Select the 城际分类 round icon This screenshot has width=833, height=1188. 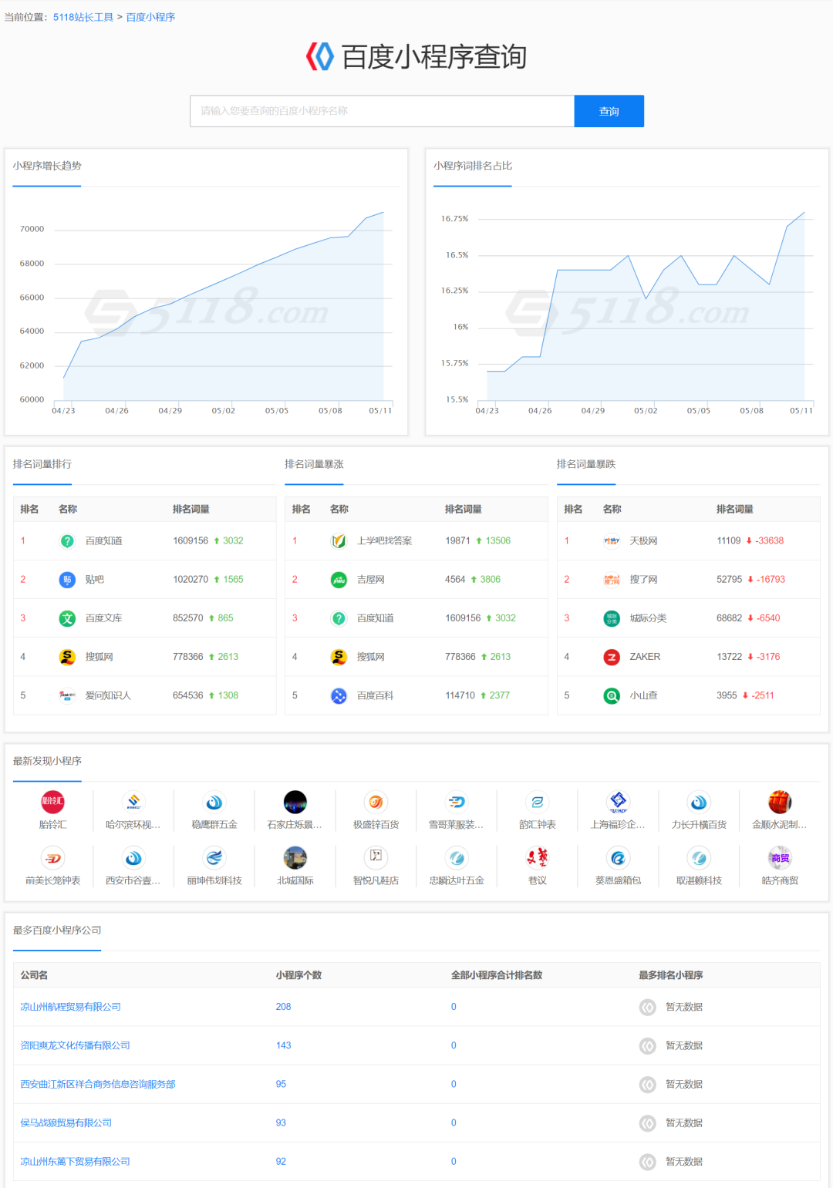coord(612,618)
